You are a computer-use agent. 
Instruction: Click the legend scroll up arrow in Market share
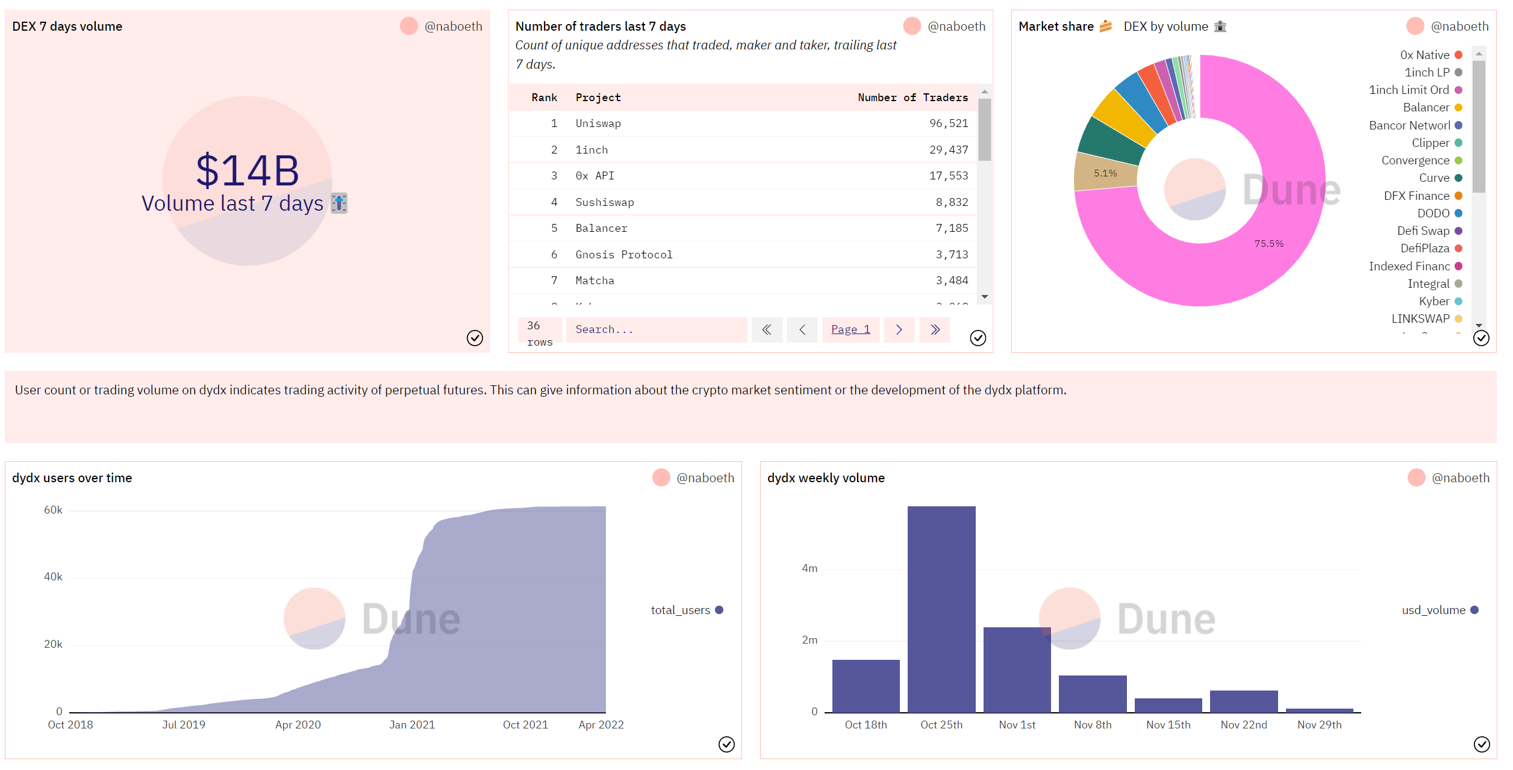click(1479, 54)
